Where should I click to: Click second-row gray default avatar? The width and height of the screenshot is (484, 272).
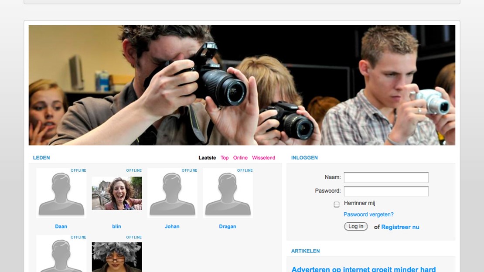61,255
